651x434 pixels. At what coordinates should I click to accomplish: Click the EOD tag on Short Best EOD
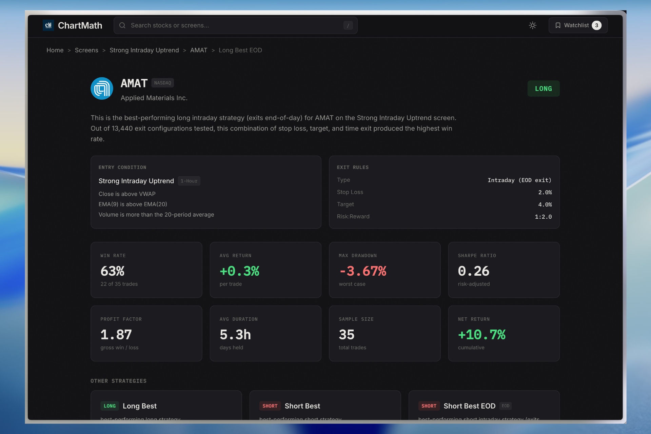(506, 406)
